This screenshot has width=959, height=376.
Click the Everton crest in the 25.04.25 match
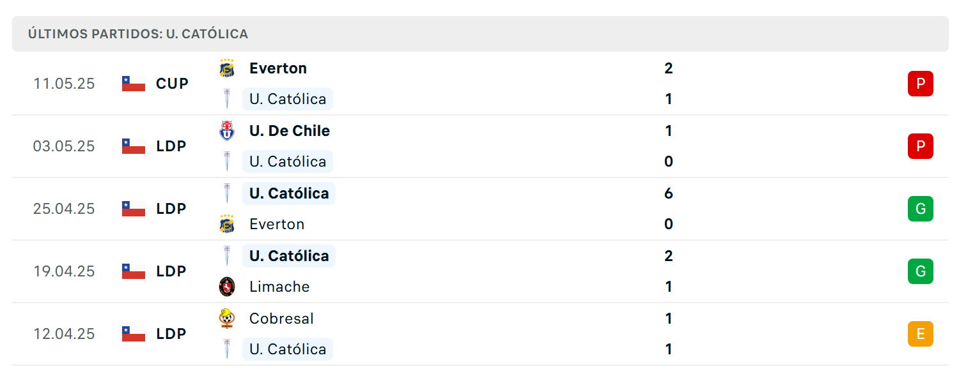[226, 224]
